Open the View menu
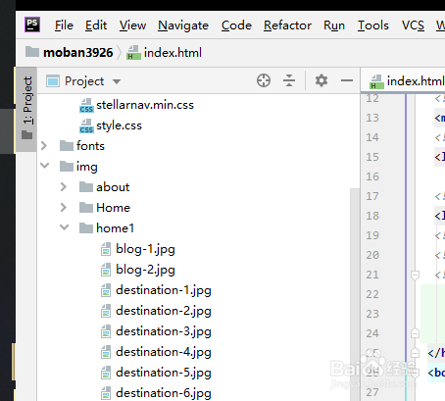The height and width of the screenshot is (401, 445). click(x=132, y=25)
